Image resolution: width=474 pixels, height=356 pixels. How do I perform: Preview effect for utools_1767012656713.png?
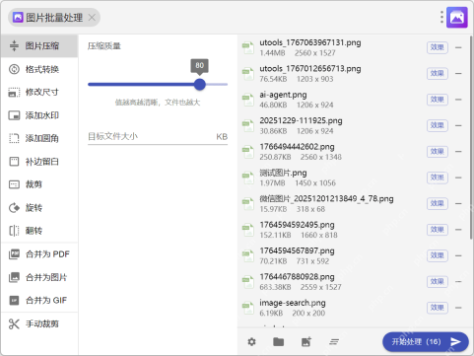[438, 73]
